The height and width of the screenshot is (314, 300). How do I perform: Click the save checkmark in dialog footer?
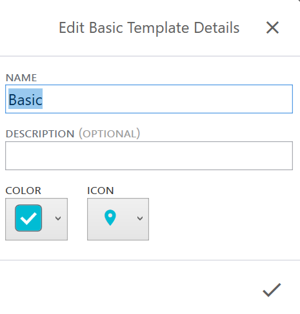tap(272, 290)
